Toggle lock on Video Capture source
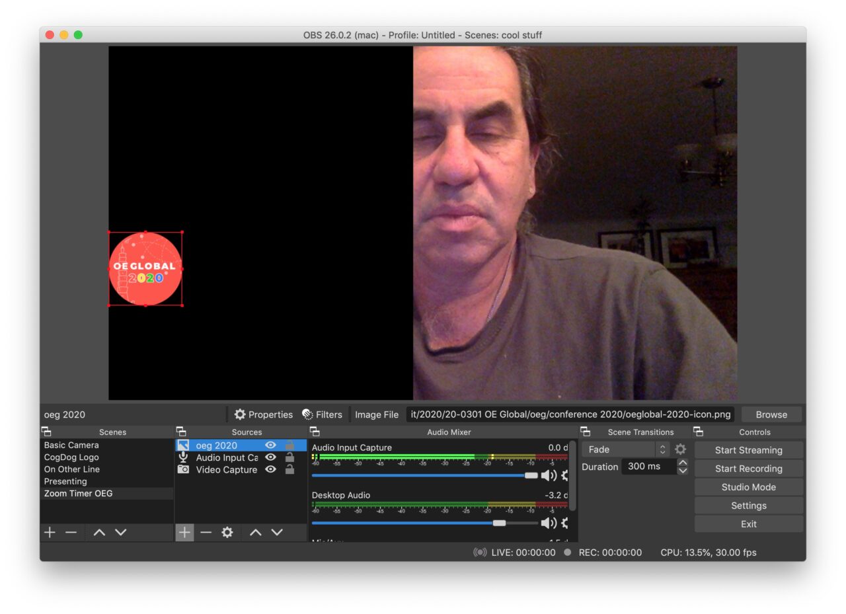846x614 pixels. 289,470
